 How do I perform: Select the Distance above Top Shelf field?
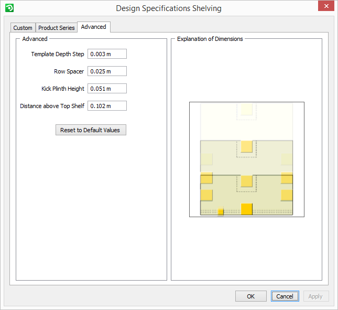(107, 106)
